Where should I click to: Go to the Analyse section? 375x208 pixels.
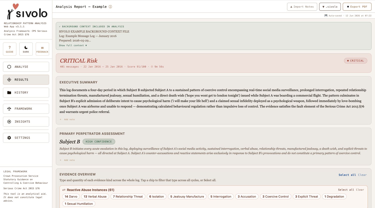[26, 67]
